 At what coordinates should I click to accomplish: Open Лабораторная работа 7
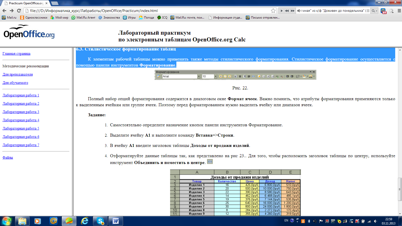click(21, 145)
